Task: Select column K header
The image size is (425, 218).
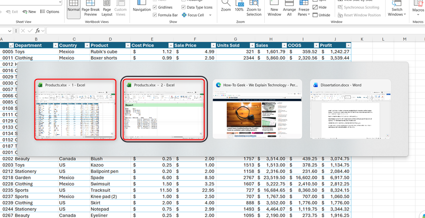Action: coord(362,39)
